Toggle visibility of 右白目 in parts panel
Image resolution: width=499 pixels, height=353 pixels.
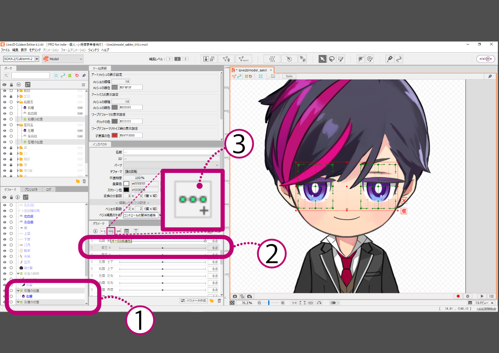pyautogui.click(x=5, y=114)
